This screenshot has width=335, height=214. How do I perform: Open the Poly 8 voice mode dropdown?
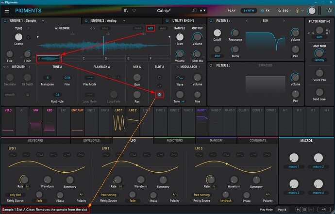[x=282, y=210]
